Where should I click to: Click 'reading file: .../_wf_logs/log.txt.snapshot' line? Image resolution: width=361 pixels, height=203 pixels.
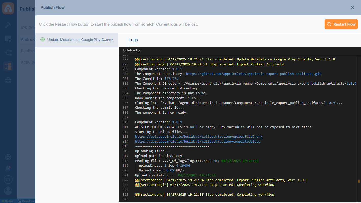tap(197, 161)
